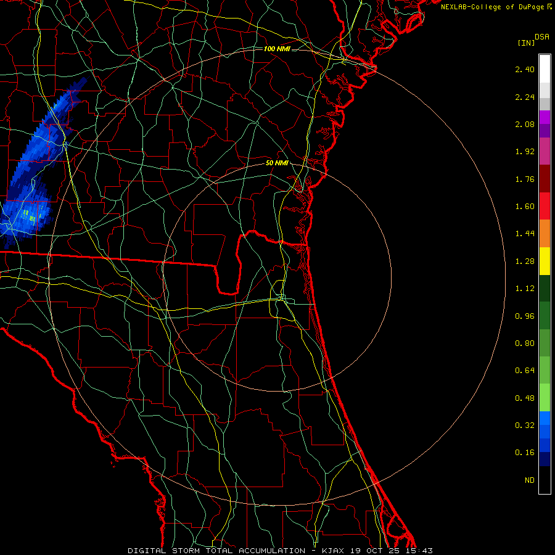Select the 0.48 legend value
This screenshot has width=555, height=555.
[x=525, y=398]
